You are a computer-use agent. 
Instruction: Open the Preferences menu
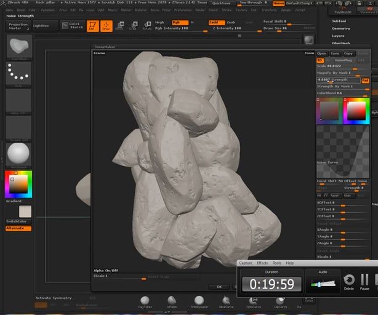[x=183, y=10]
